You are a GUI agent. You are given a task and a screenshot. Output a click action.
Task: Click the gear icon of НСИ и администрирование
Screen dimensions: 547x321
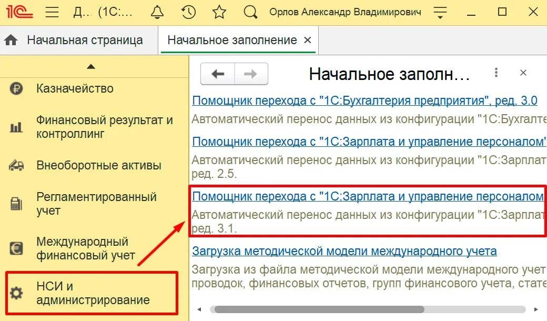pyautogui.click(x=16, y=293)
